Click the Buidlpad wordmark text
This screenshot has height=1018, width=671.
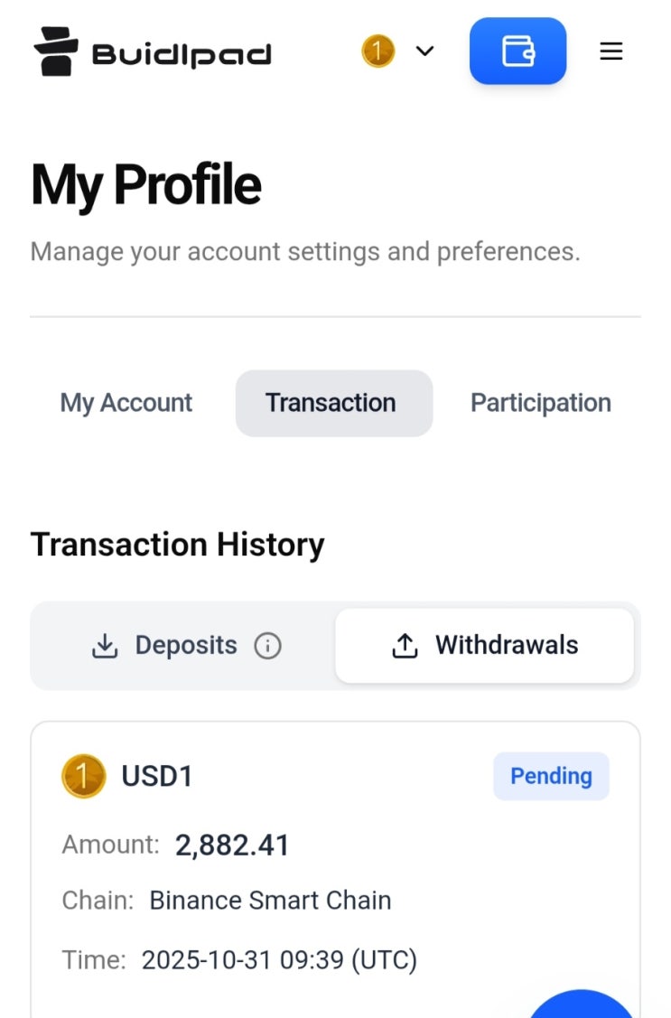(182, 54)
